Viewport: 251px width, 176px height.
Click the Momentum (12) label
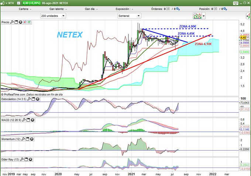(11, 139)
